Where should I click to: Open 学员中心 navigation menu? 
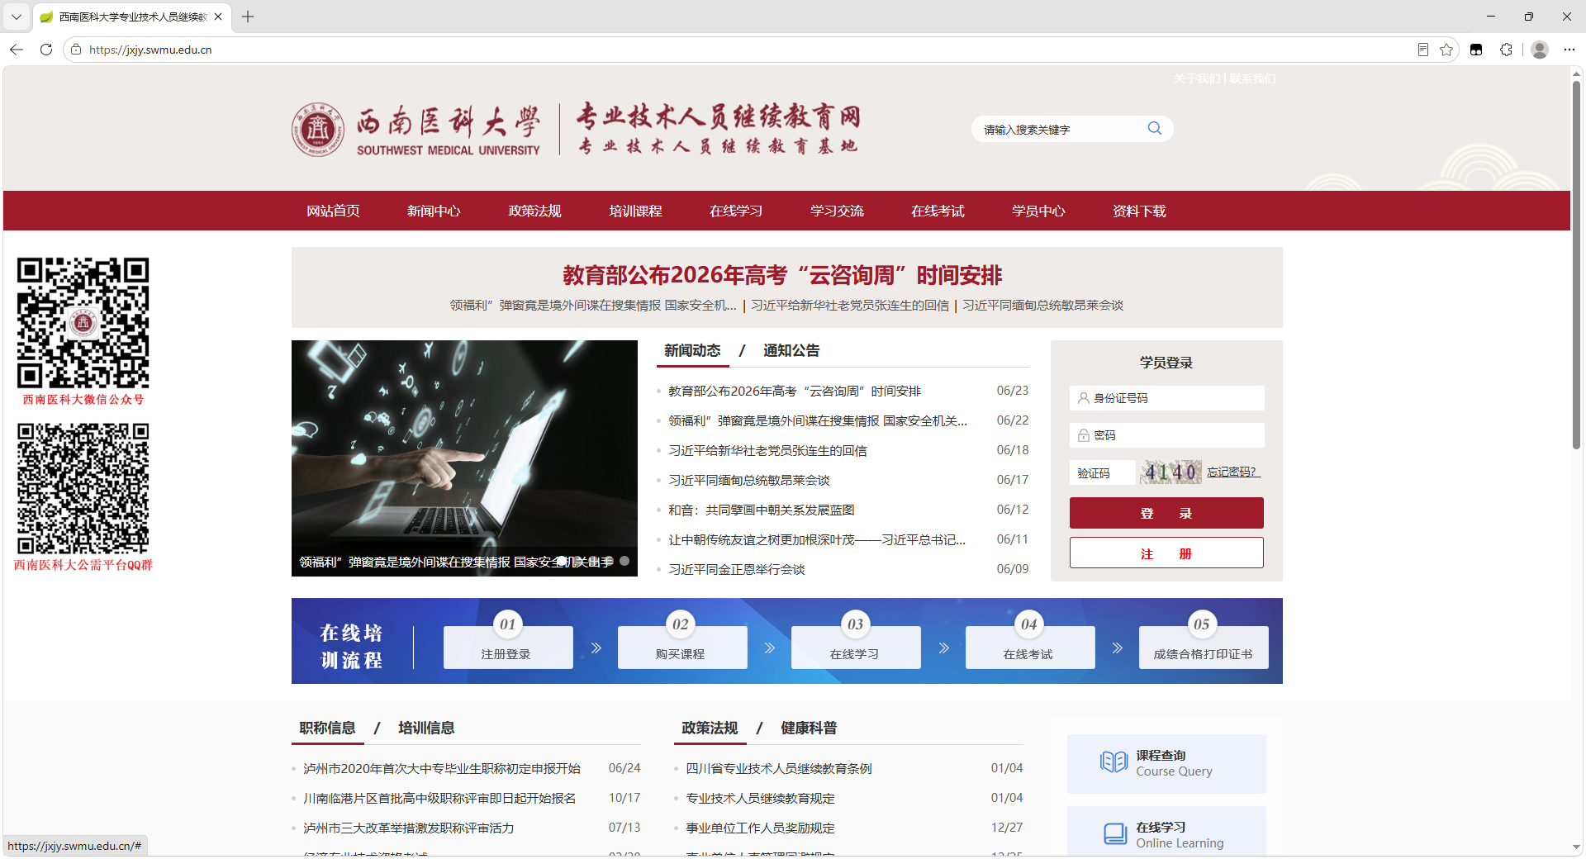pos(1038,211)
